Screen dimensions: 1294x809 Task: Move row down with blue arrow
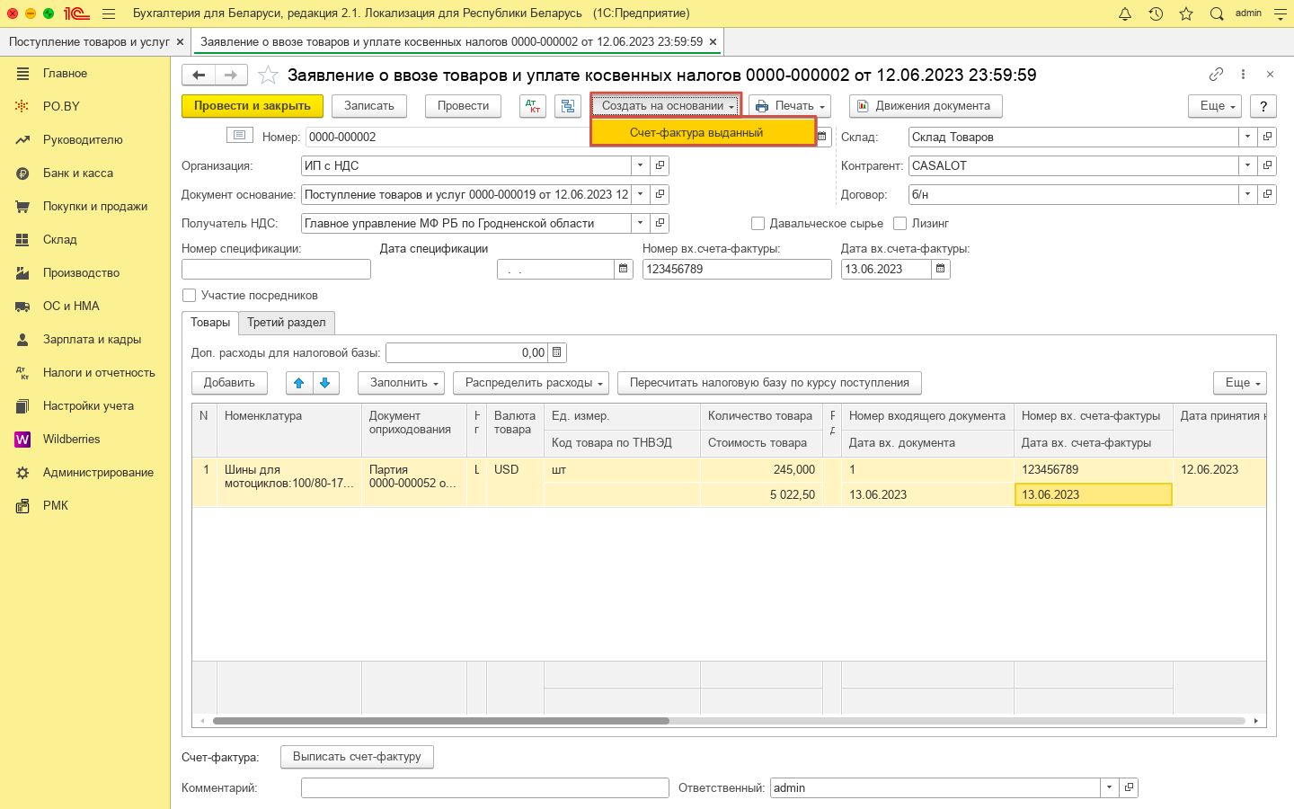click(x=325, y=383)
